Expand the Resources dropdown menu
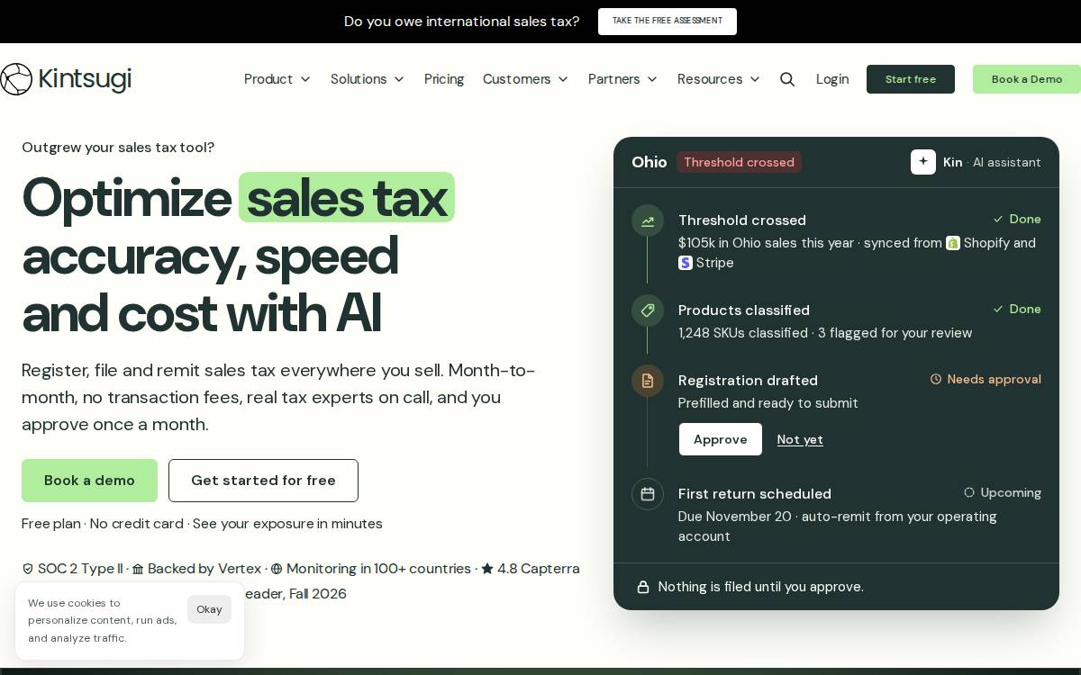Screen dimensions: 1081x675 click(x=719, y=79)
